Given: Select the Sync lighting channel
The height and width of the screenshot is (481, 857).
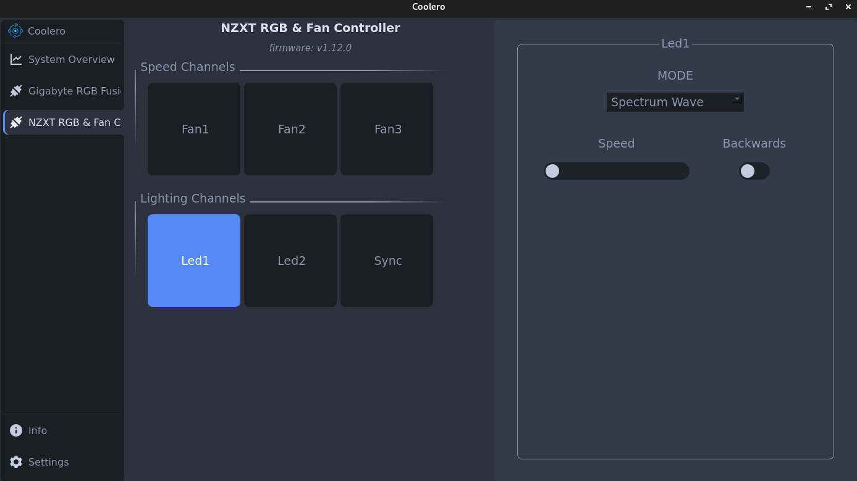Looking at the screenshot, I should 387,261.
